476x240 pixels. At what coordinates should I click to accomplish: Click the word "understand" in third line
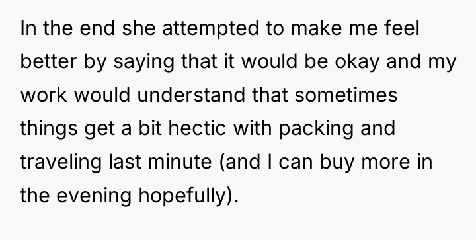pyautogui.click(x=191, y=95)
